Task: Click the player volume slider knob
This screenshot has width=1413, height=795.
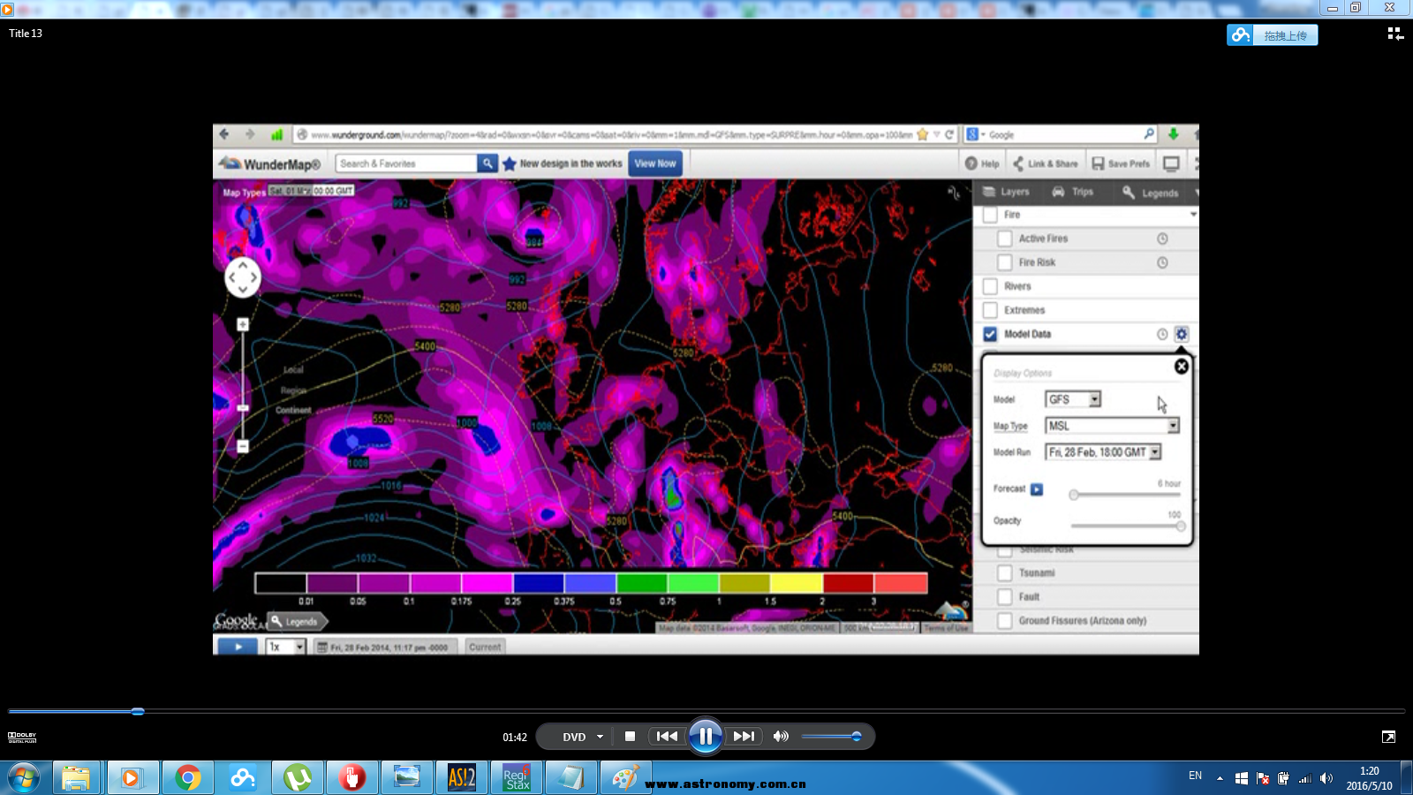Action: 856,737
